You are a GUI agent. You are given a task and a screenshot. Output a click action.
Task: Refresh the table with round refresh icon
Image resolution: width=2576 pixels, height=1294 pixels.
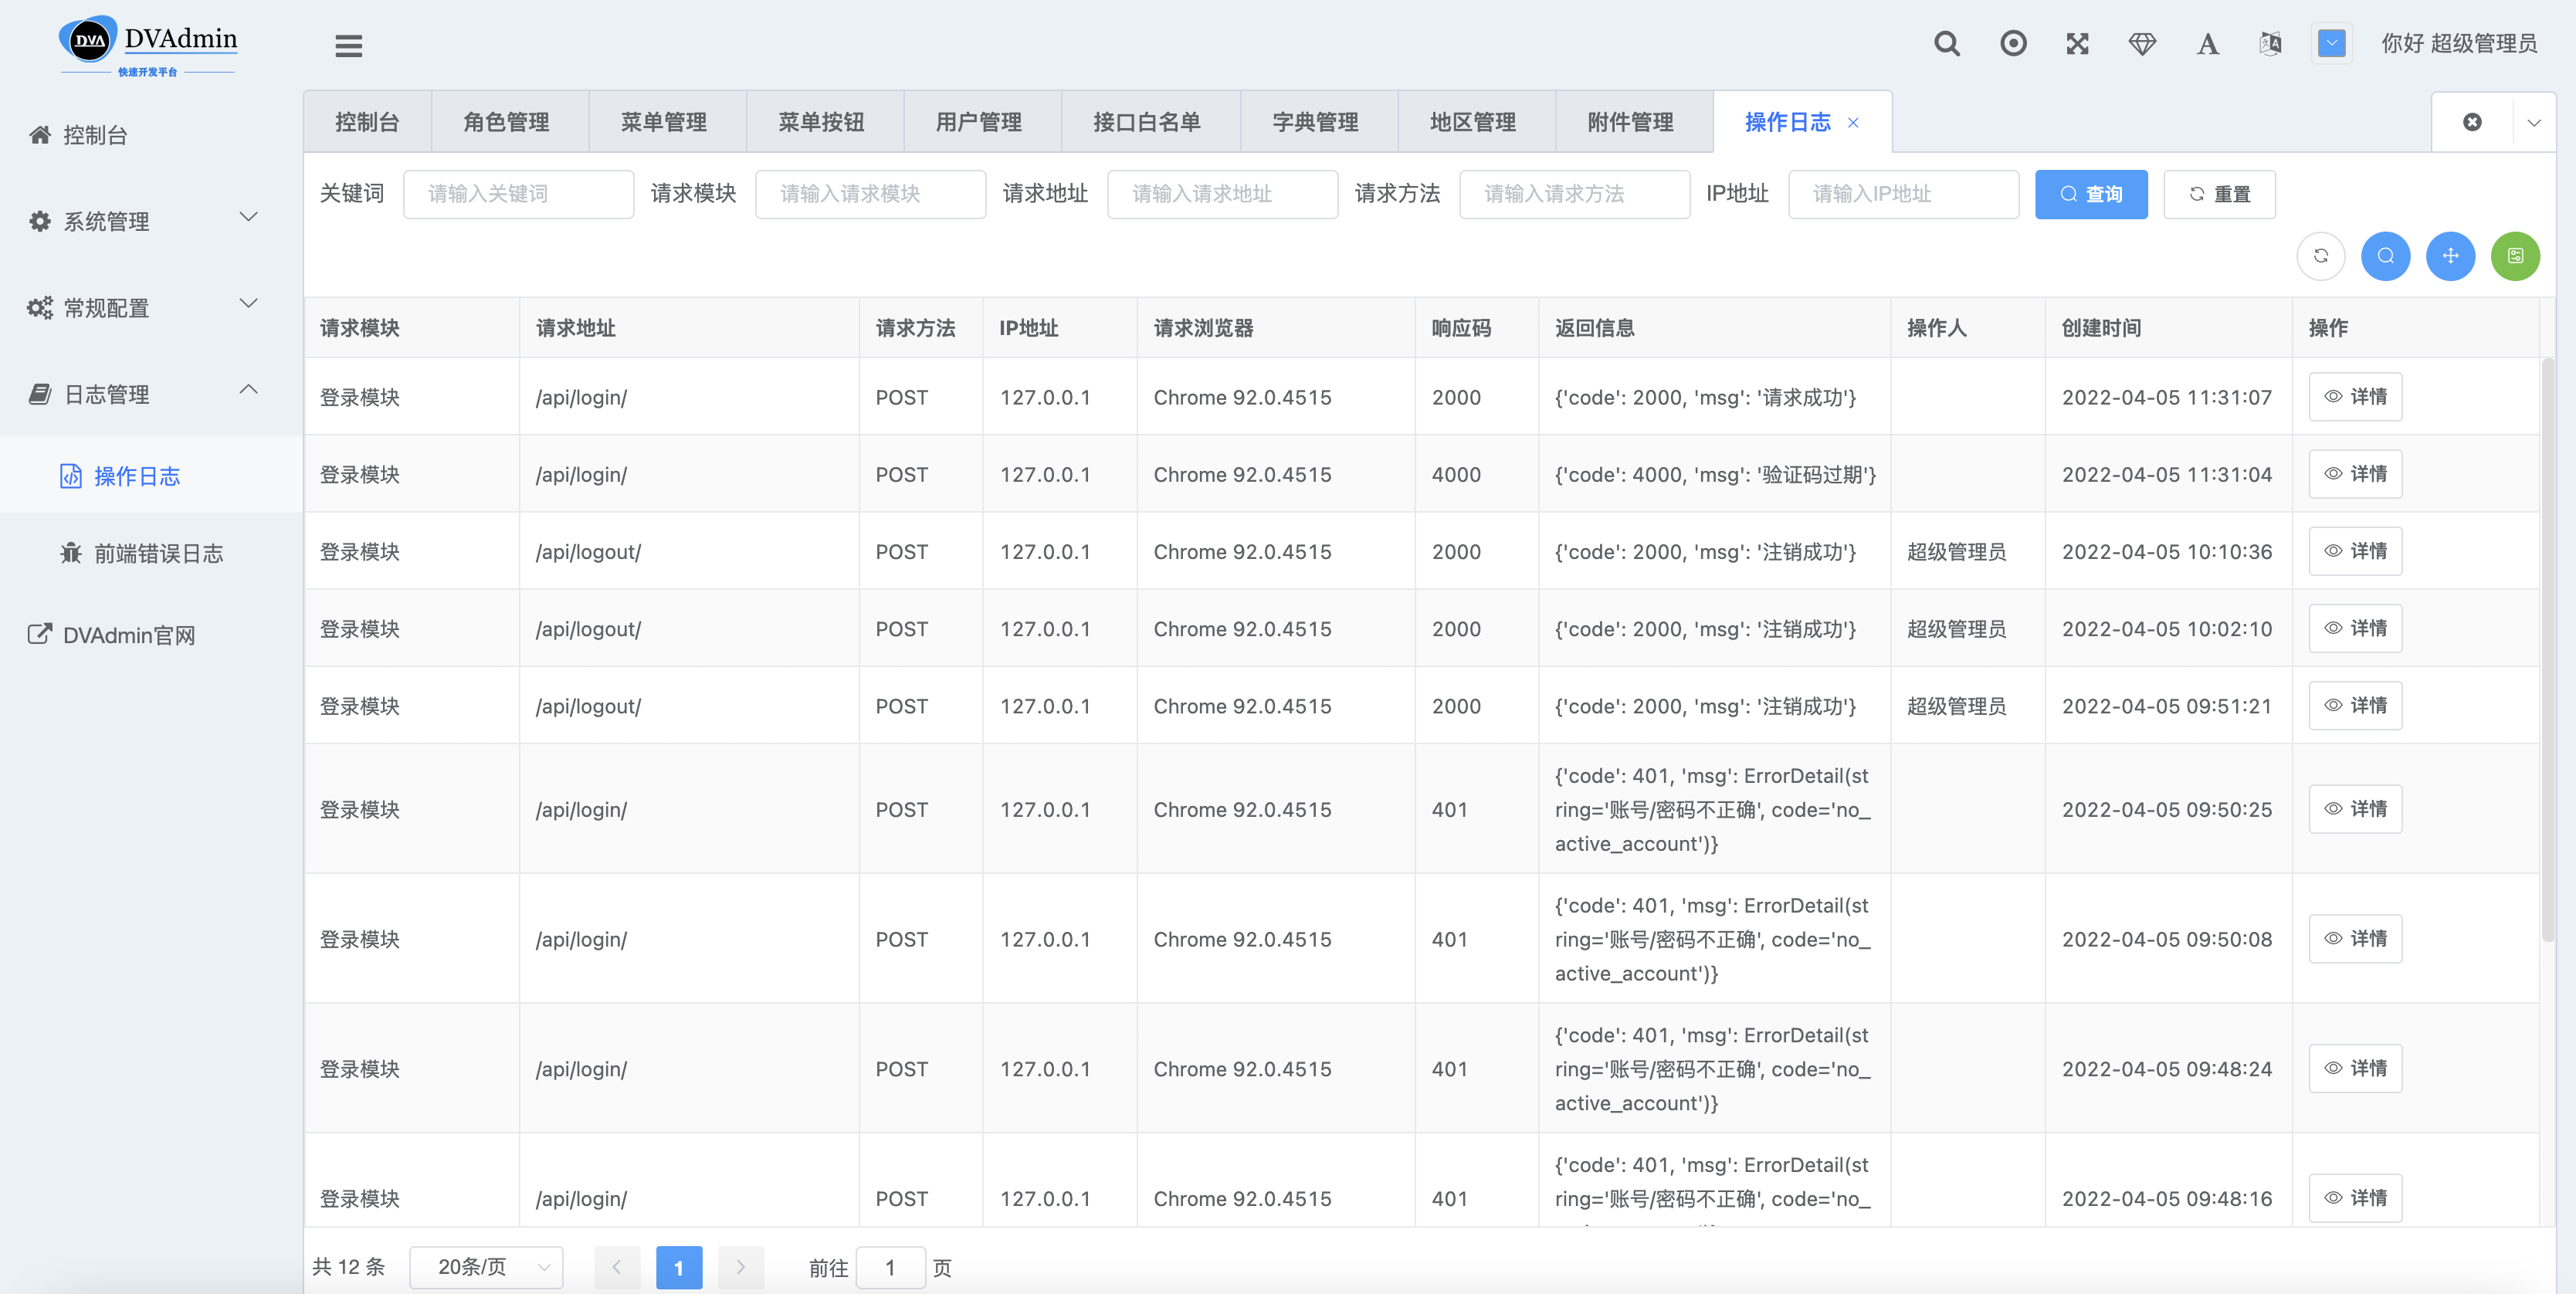[x=2321, y=256]
